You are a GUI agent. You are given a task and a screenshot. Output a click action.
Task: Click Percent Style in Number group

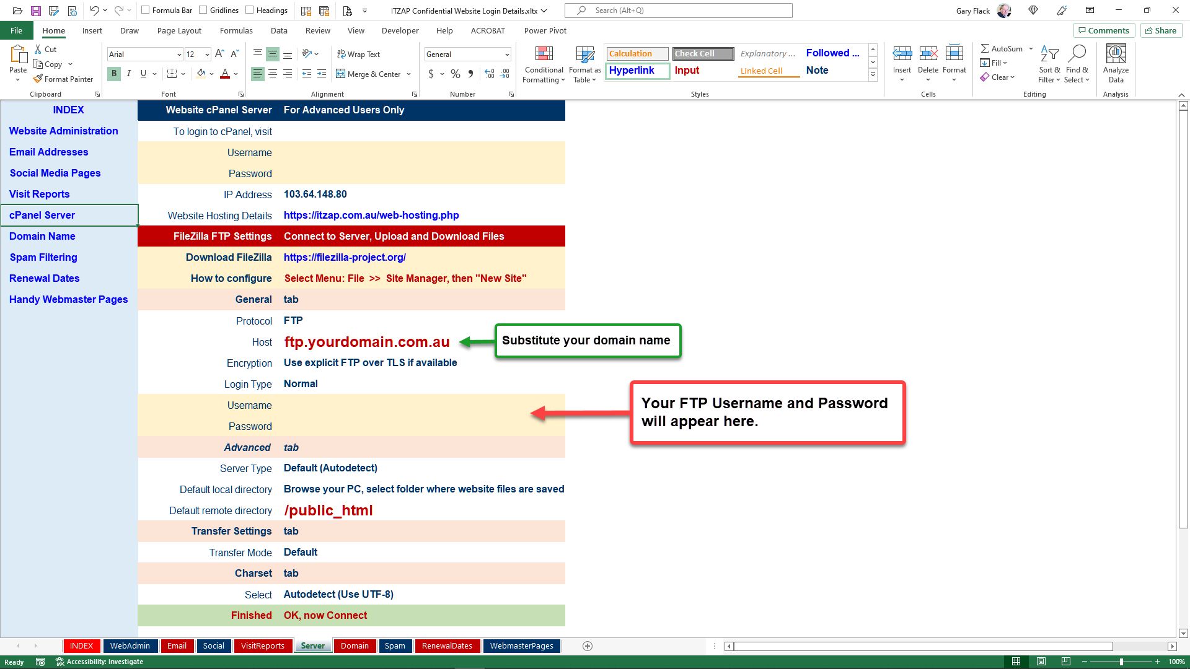point(456,74)
